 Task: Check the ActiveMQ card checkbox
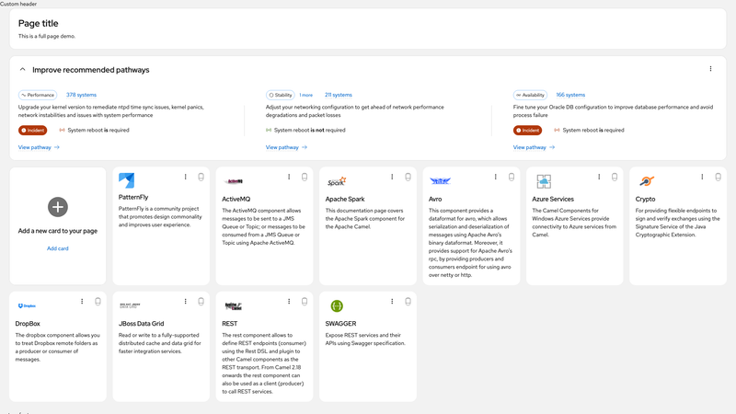point(305,177)
